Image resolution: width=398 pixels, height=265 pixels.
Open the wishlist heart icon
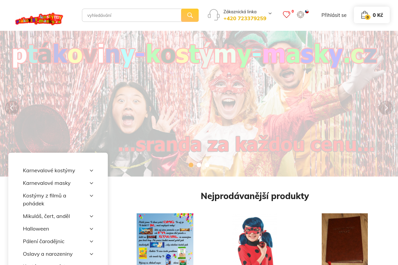pyautogui.click(x=287, y=15)
